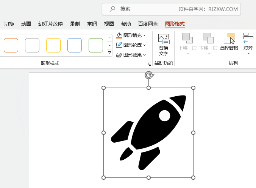Switch to the 动画 tab
The width and height of the screenshot is (256, 188).
click(x=26, y=24)
